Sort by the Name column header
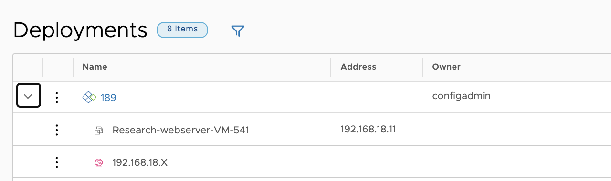The image size is (611, 181). [95, 67]
